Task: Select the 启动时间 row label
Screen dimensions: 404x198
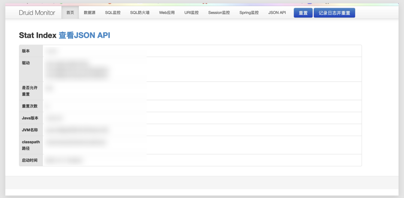Action: tap(30, 160)
